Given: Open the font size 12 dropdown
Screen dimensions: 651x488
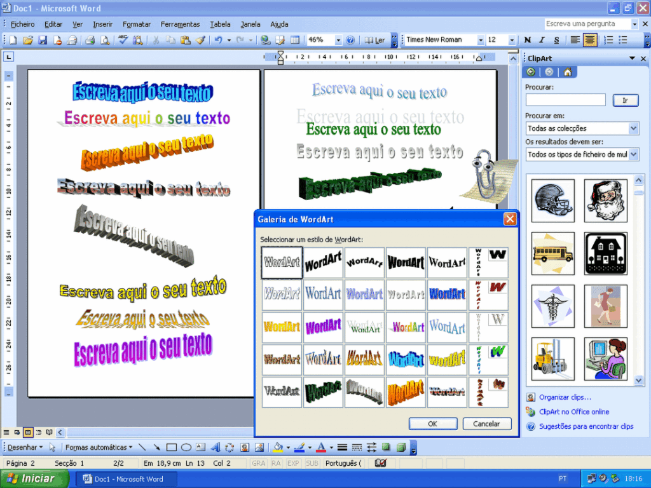Looking at the screenshot, I should coord(512,40).
